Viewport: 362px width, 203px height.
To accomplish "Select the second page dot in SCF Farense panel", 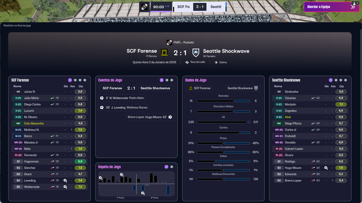I will 75,80.
